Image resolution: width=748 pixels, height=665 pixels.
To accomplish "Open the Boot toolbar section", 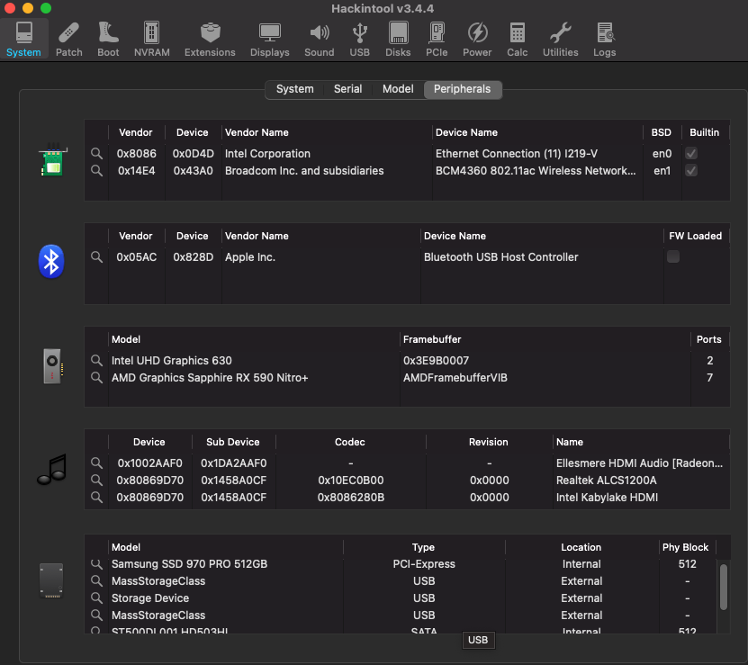I will pos(108,39).
